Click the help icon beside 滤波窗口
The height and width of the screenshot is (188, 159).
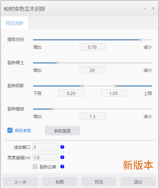pyautogui.click(x=62, y=147)
